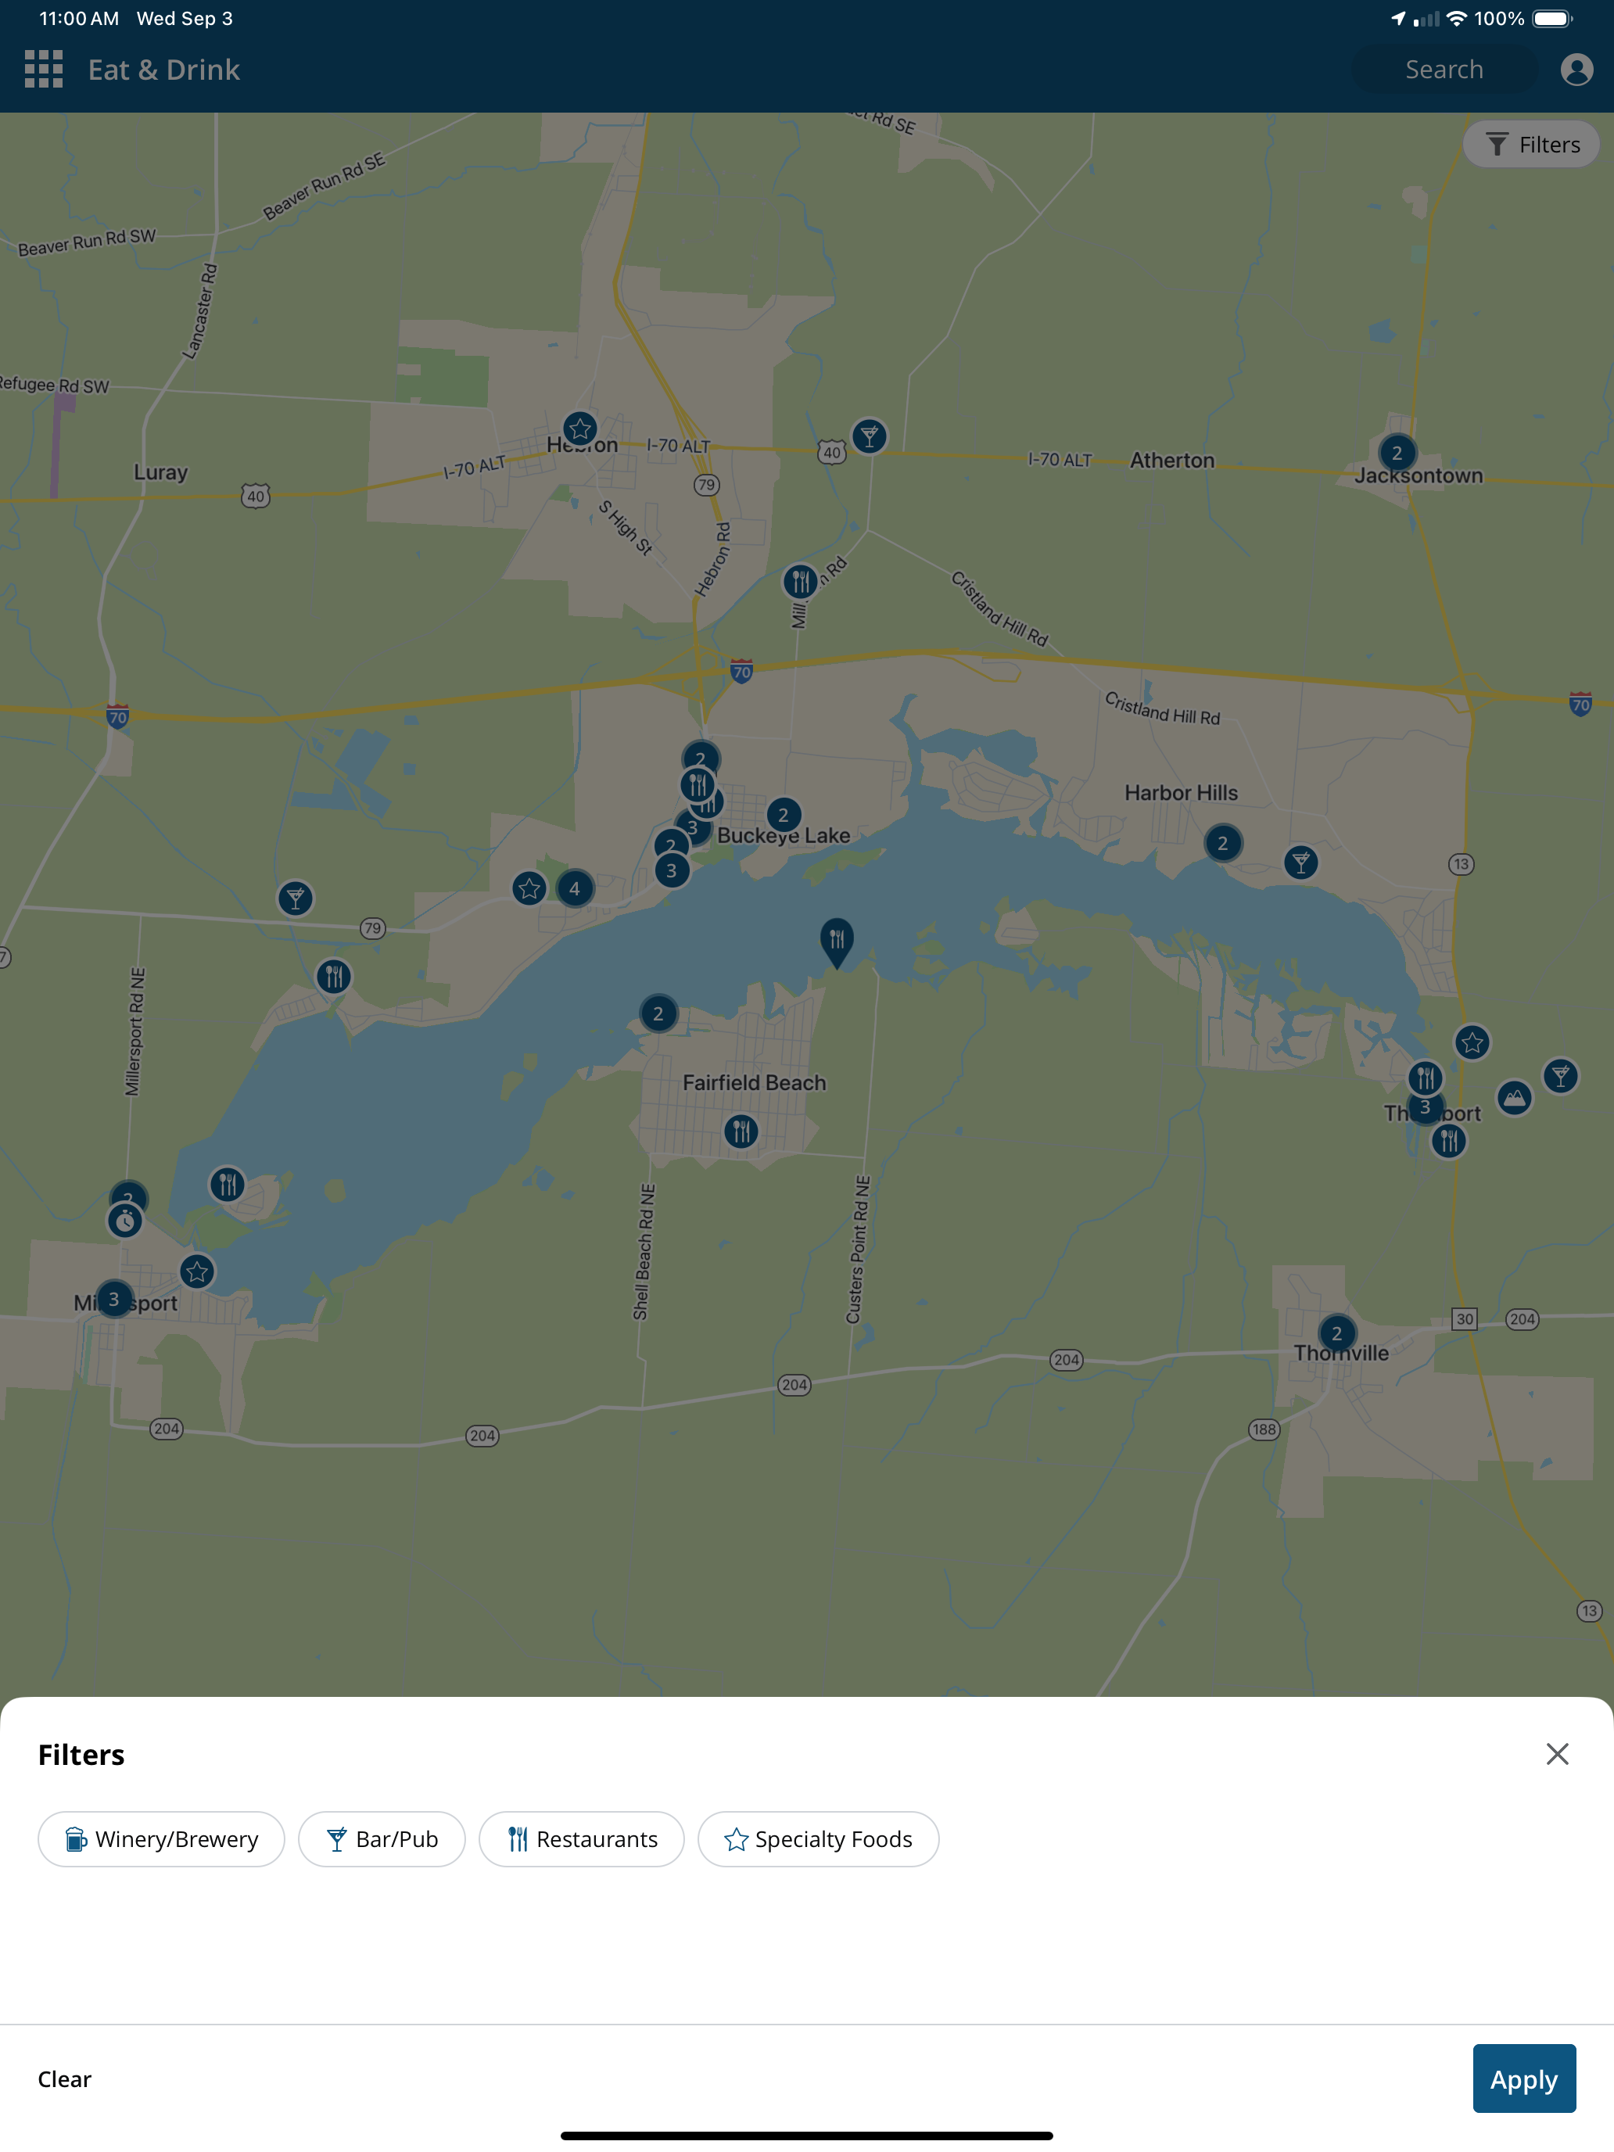This screenshot has width=1614, height=2152.
Task: Click the Atherton map label
Action: [1172, 460]
